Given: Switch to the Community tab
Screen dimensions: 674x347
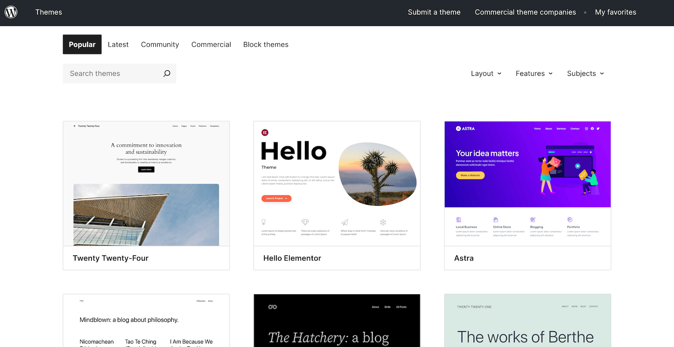Looking at the screenshot, I should (x=160, y=45).
